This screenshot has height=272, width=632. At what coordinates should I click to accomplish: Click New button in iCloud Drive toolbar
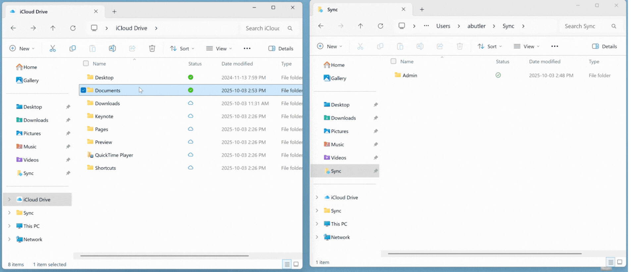[22, 49]
